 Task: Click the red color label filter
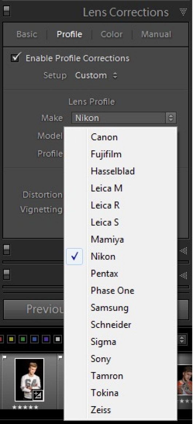(x=1, y=339)
